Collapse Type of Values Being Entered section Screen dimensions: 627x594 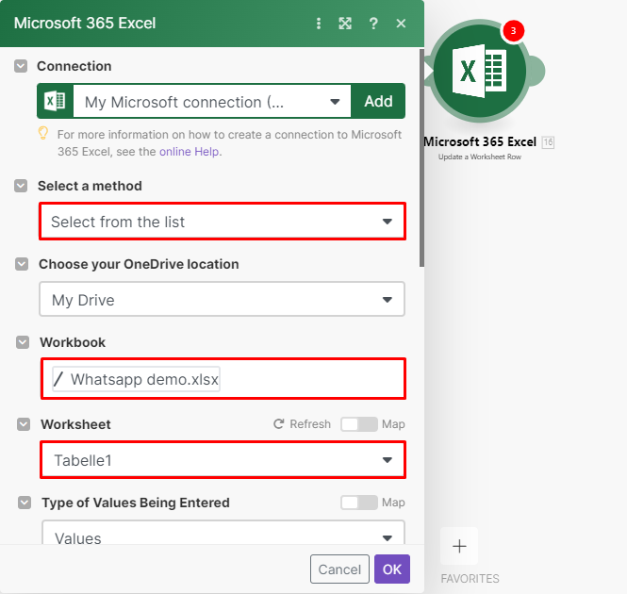[25, 503]
